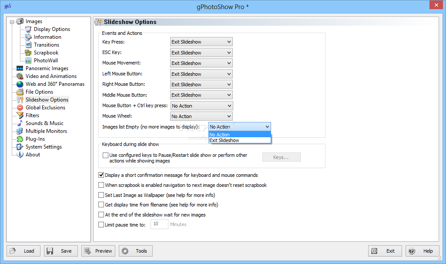Click the Plug-Ins puzzle piece icon
The width and height of the screenshot is (446, 264).
click(20, 139)
